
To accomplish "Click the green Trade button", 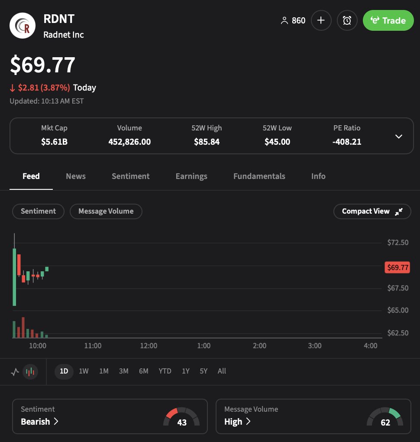I will (388, 20).
